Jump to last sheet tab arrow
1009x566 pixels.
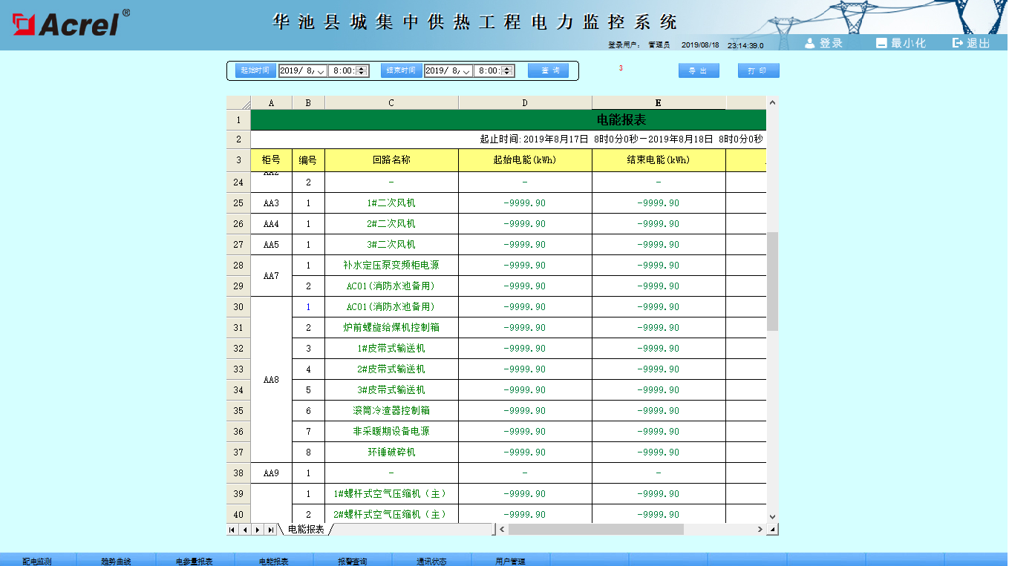tap(270, 530)
